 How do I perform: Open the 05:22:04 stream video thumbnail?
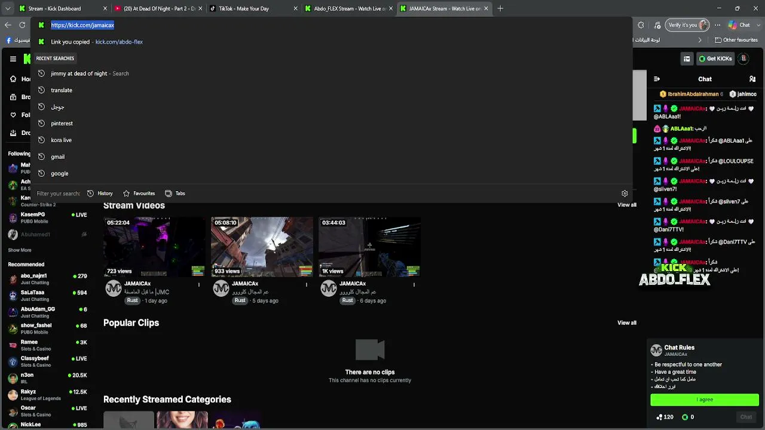[154, 247]
